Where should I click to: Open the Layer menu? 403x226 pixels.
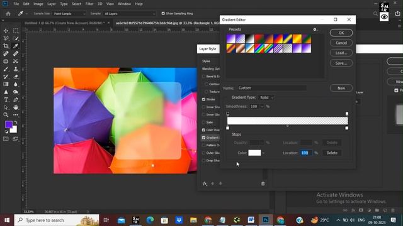click(52, 4)
